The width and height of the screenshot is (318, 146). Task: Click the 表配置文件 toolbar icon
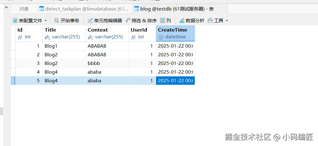coord(15,21)
